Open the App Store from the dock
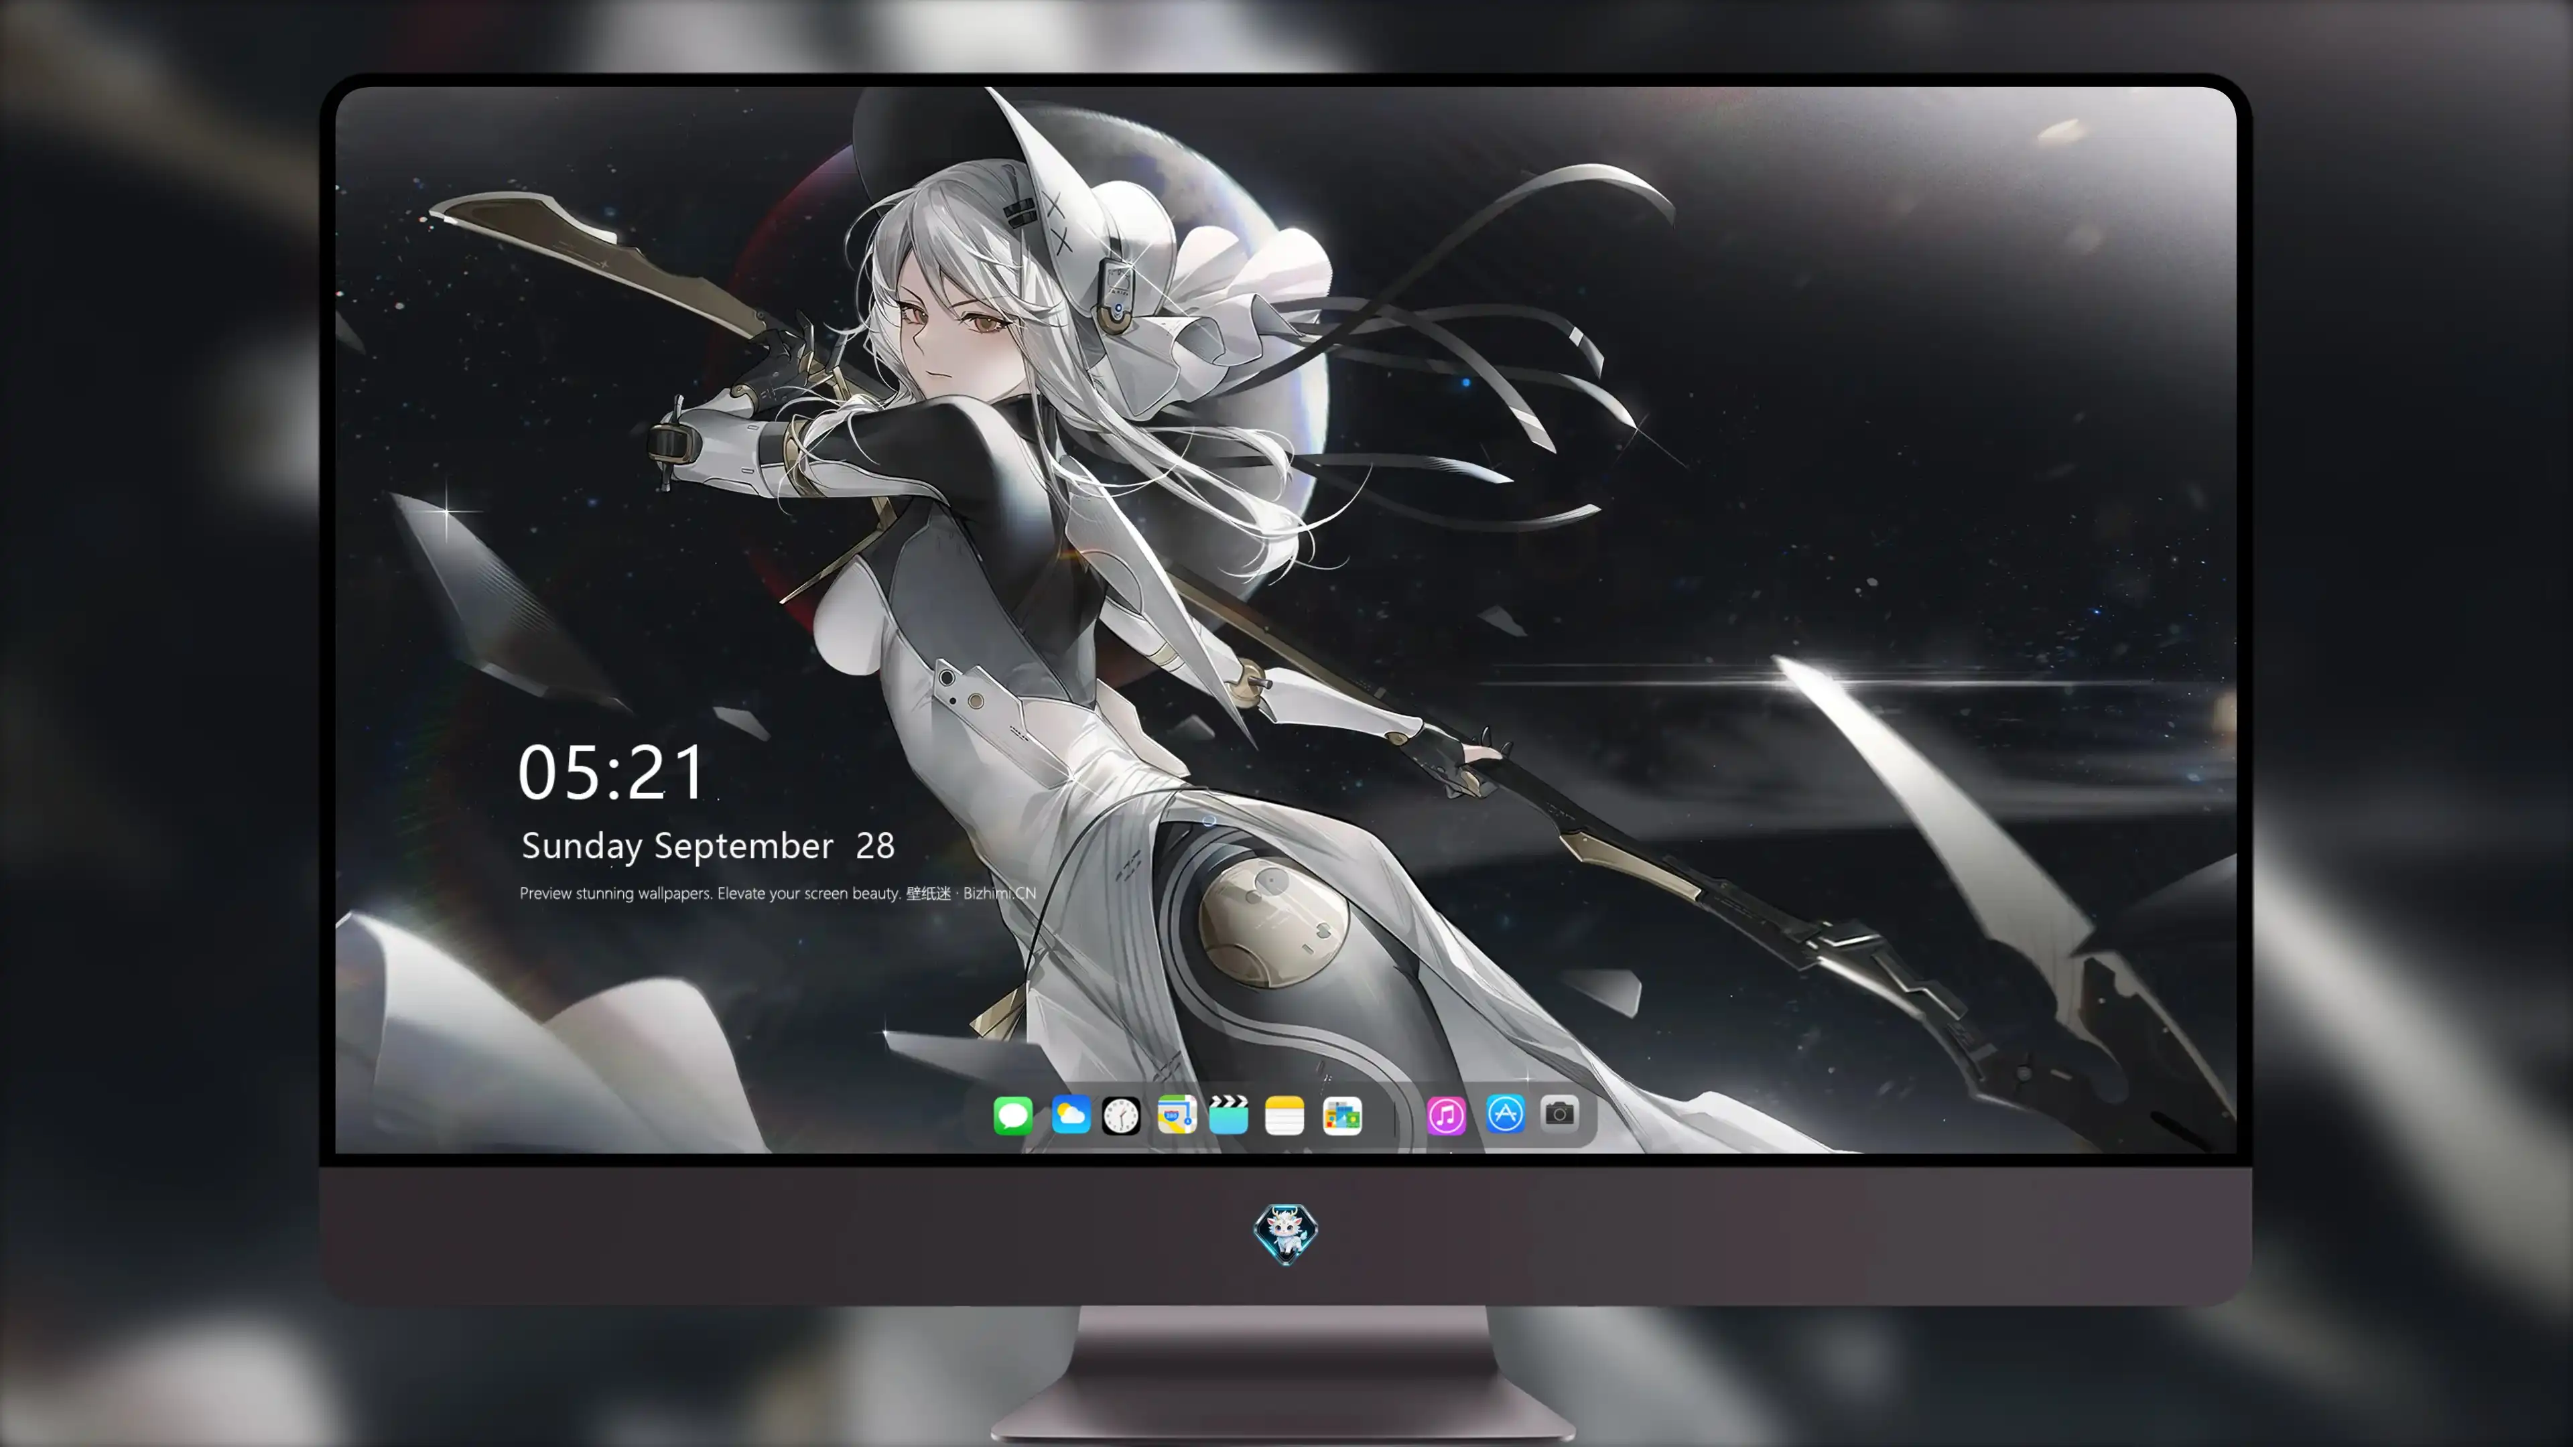The height and width of the screenshot is (1447, 2573). (1505, 1113)
